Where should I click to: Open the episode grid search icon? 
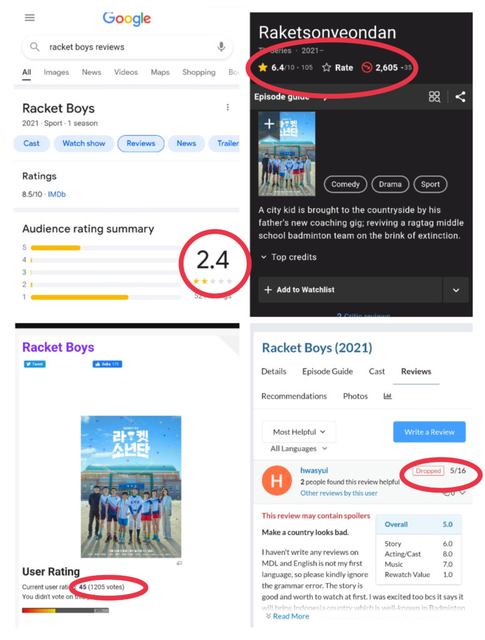[434, 97]
